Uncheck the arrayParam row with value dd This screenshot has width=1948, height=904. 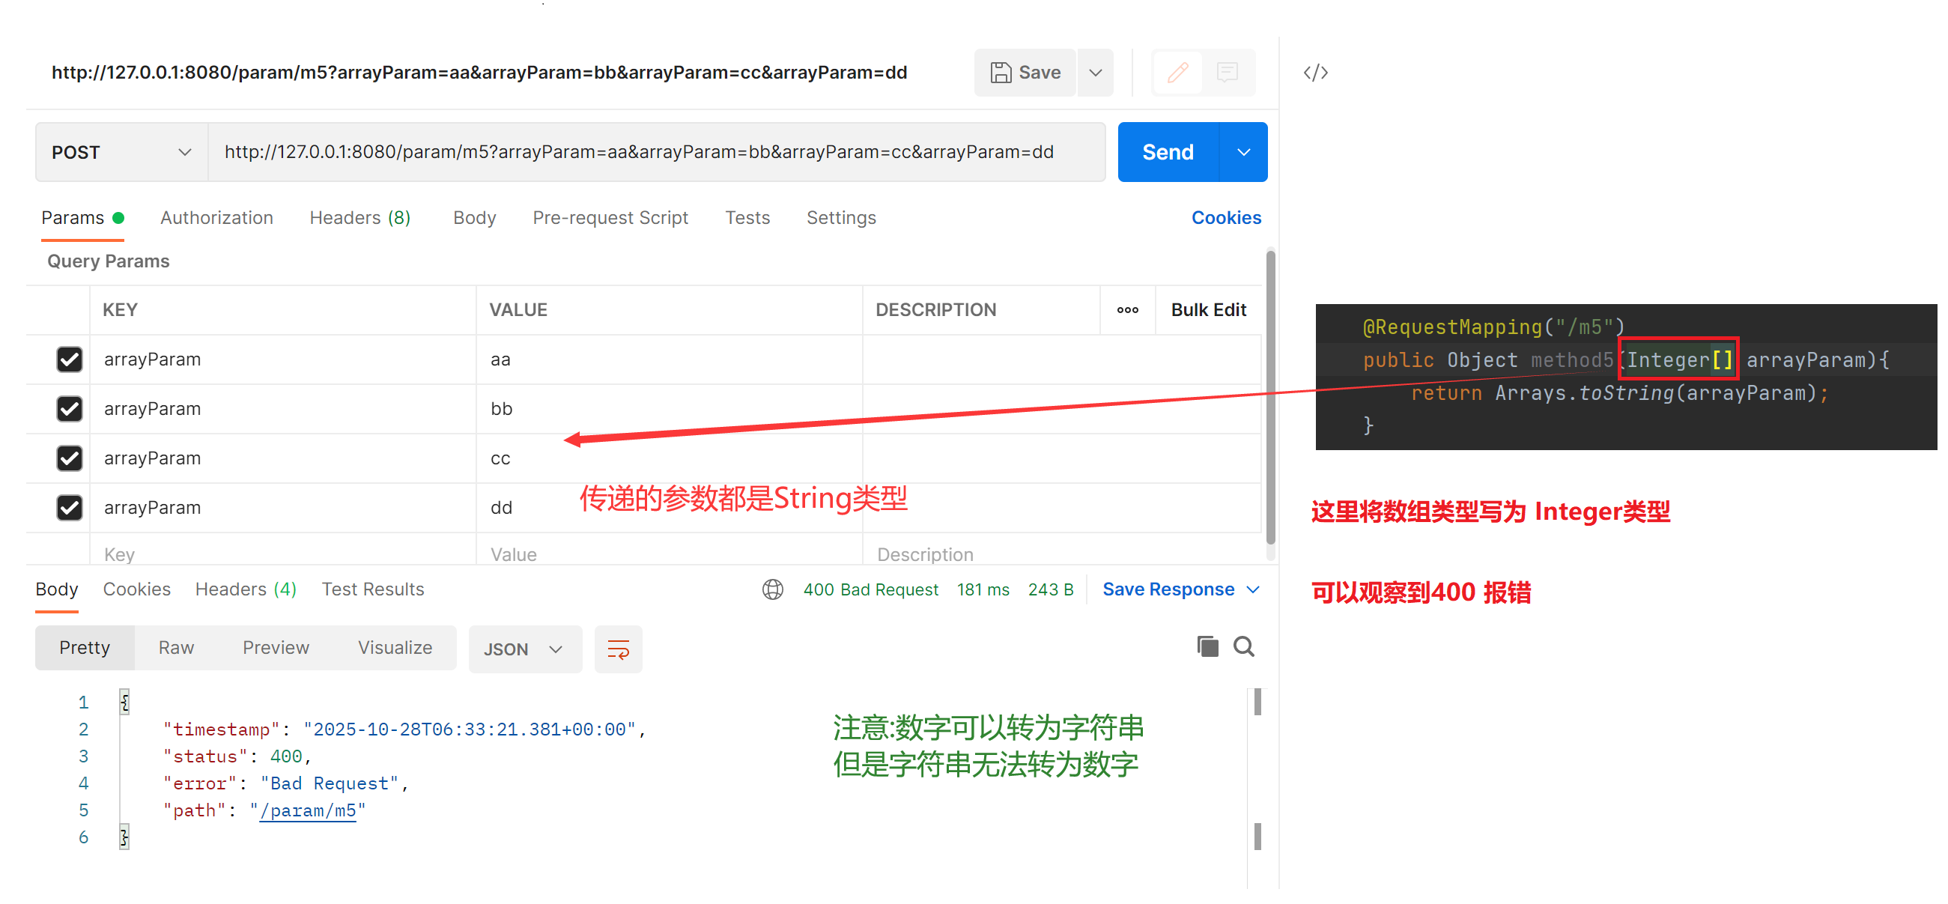[x=69, y=507]
